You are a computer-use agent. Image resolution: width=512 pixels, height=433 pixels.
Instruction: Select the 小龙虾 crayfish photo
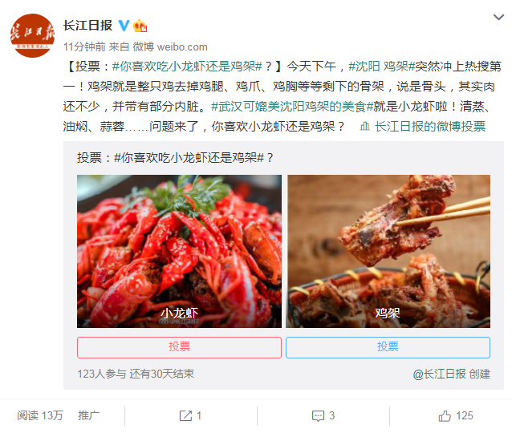[x=179, y=251]
